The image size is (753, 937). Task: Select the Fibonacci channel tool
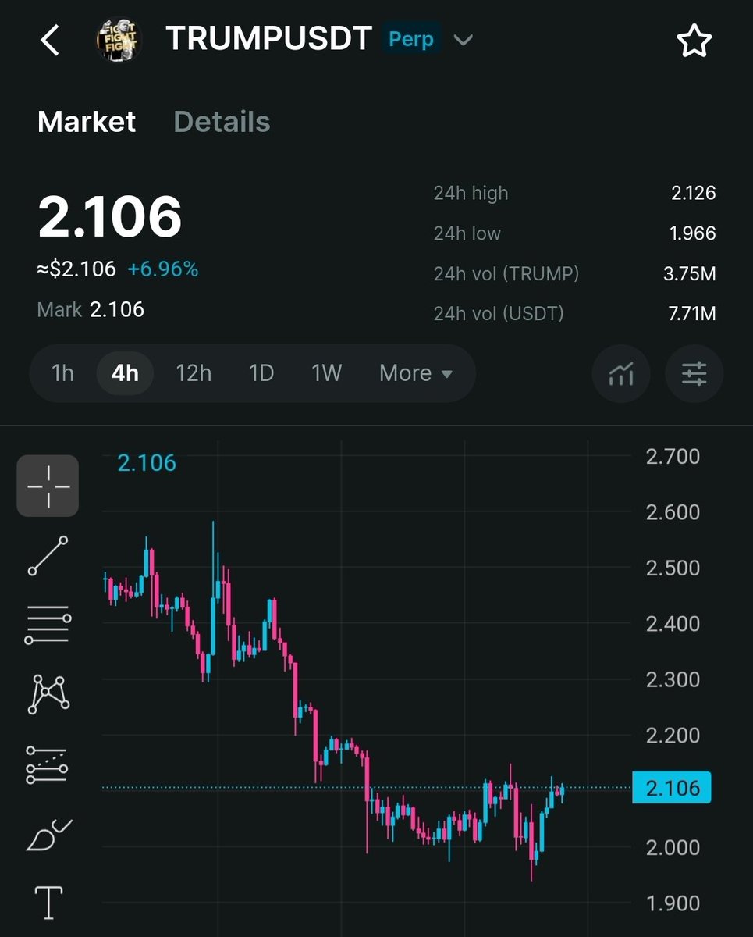(x=48, y=764)
